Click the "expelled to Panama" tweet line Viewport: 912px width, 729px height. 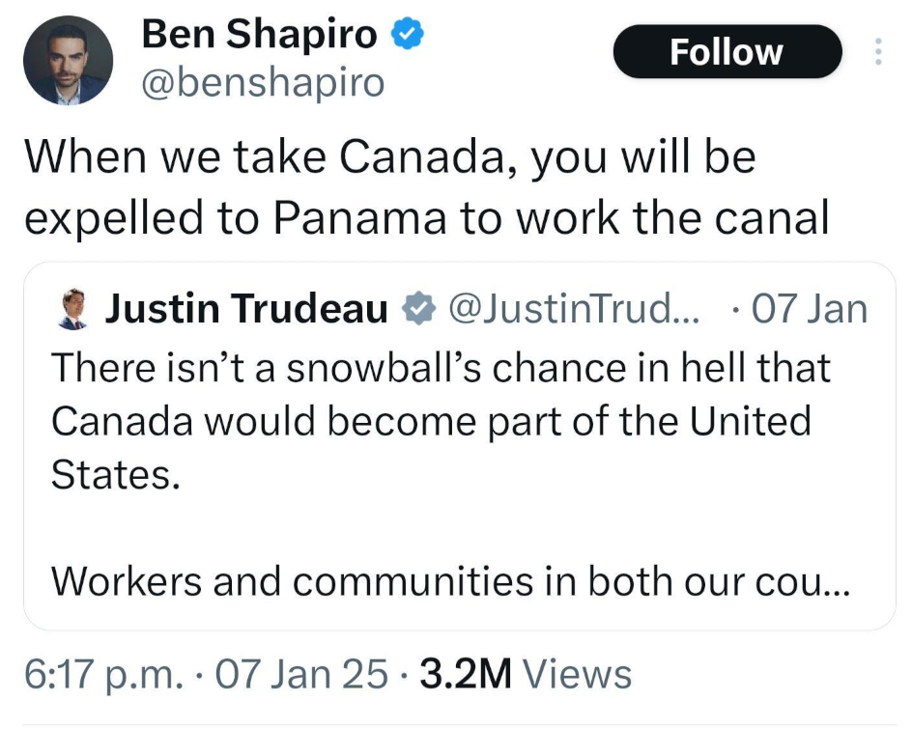tap(426, 218)
